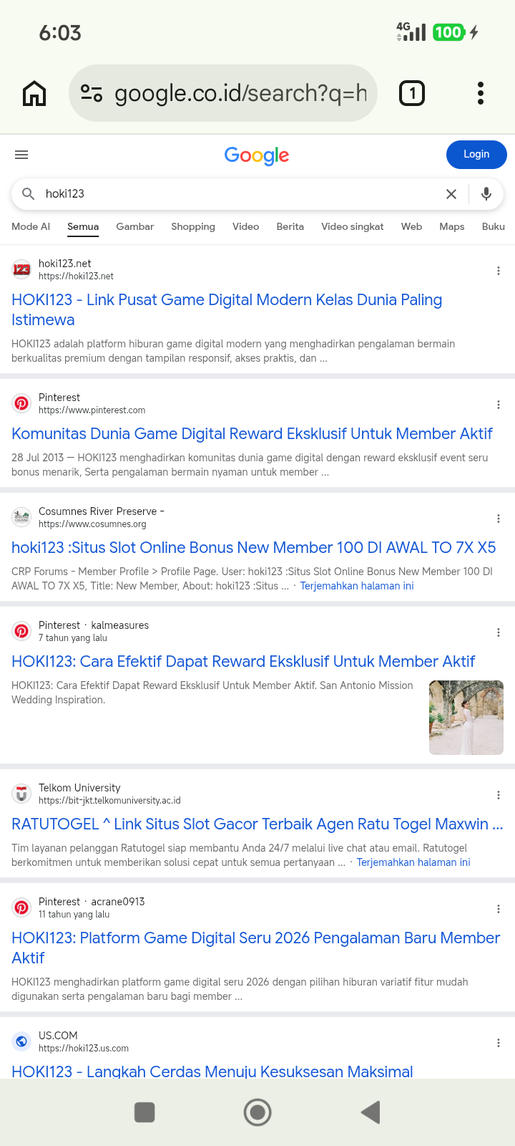Open Chrome three-dot overflow menu
Image resolution: width=515 pixels, height=1146 pixels.
481,93
